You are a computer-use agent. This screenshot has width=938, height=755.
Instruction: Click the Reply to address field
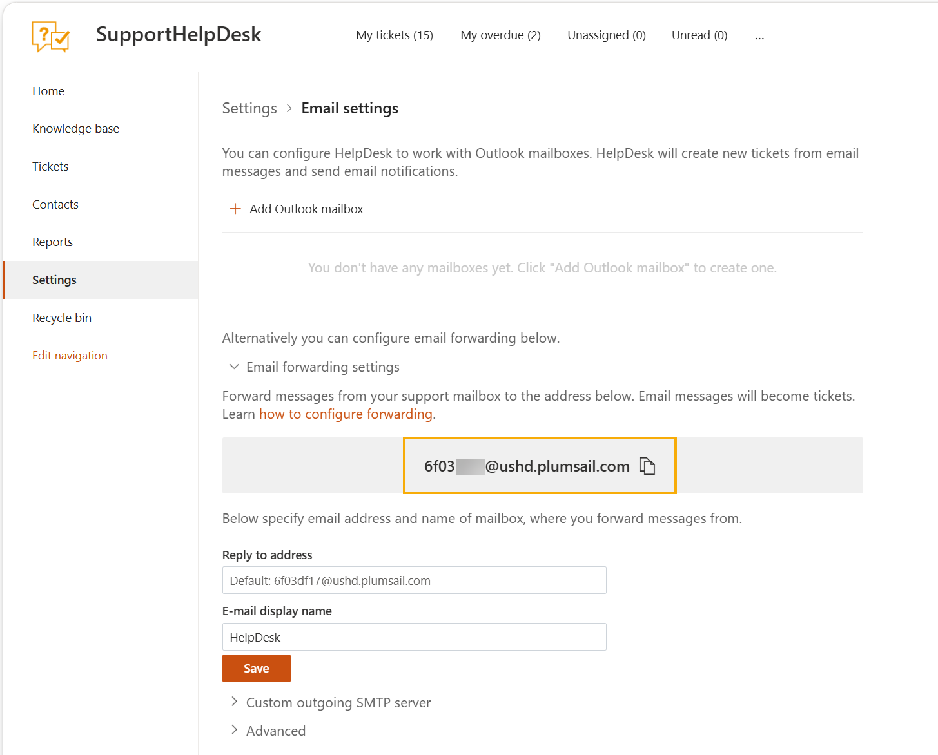tap(415, 580)
